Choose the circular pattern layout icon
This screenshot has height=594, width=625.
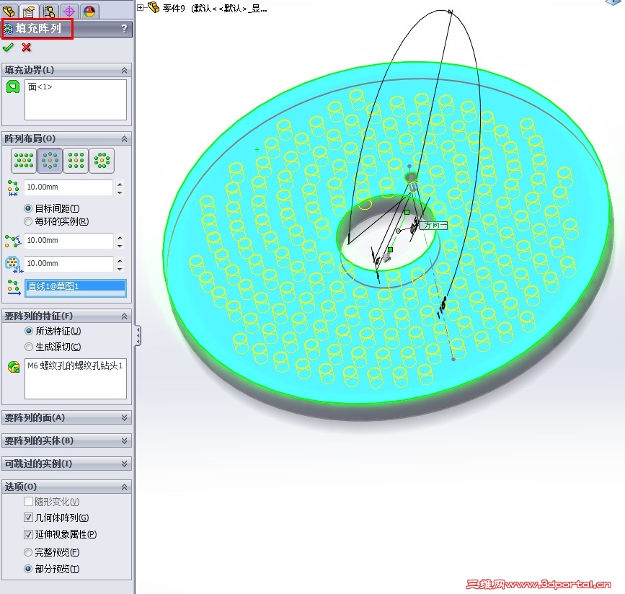[50, 160]
